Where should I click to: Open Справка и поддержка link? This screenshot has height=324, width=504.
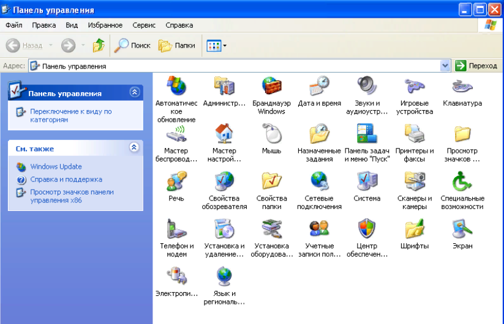point(66,179)
